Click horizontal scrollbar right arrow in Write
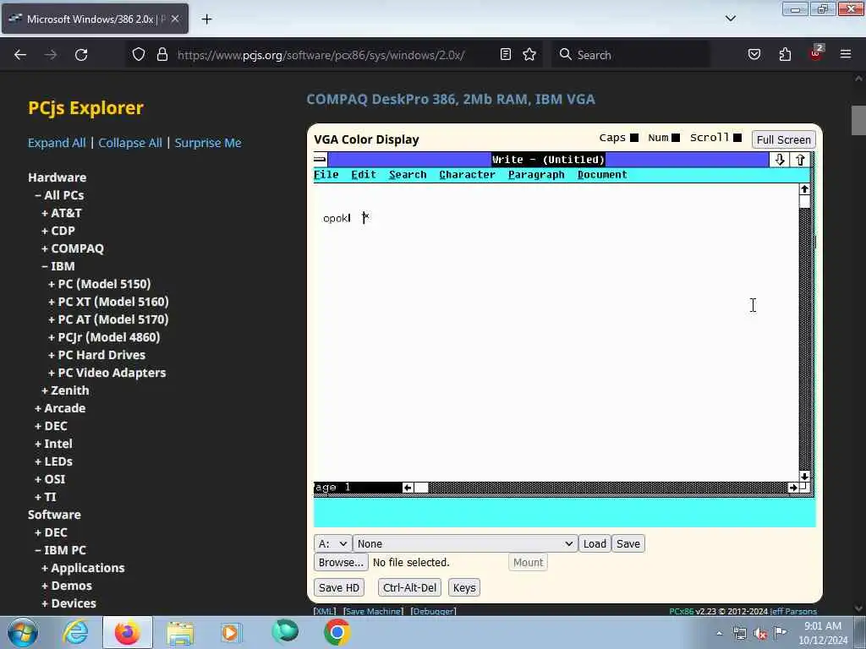 coord(793,488)
